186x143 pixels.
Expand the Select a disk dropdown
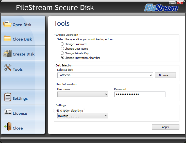pyautogui.click(x=105, y=75)
